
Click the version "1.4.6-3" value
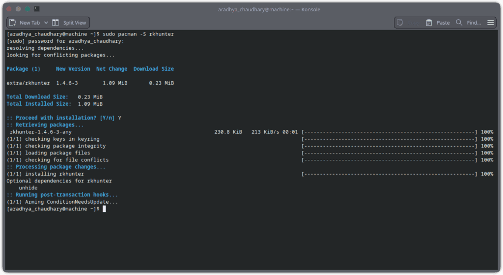(x=67, y=83)
